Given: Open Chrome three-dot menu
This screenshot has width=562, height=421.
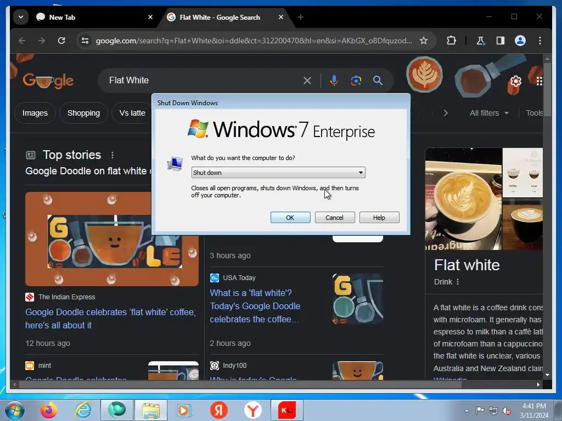Looking at the screenshot, I should [x=540, y=41].
